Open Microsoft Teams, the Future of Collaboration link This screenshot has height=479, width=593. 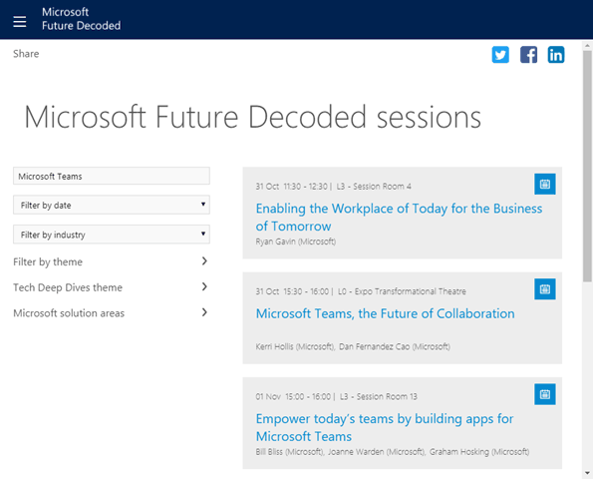point(385,313)
